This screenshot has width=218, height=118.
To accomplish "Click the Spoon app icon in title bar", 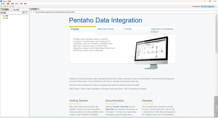I will coord(1,1).
